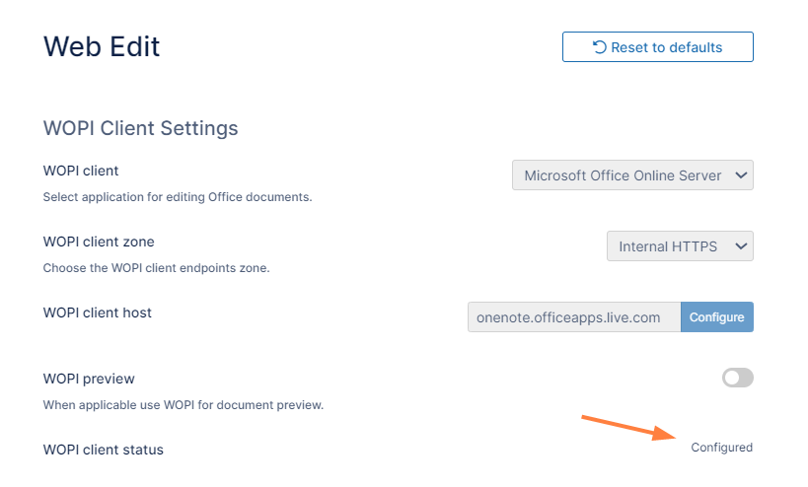Click the 'When applicable use WOPI' preview description

coord(184,405)
